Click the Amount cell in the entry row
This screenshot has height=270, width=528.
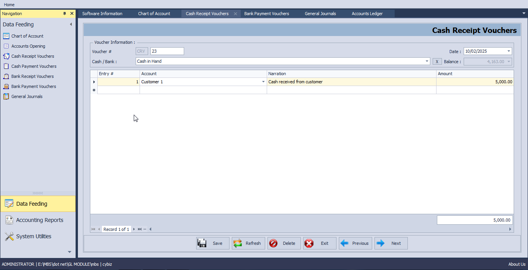(x=475, y=82)
